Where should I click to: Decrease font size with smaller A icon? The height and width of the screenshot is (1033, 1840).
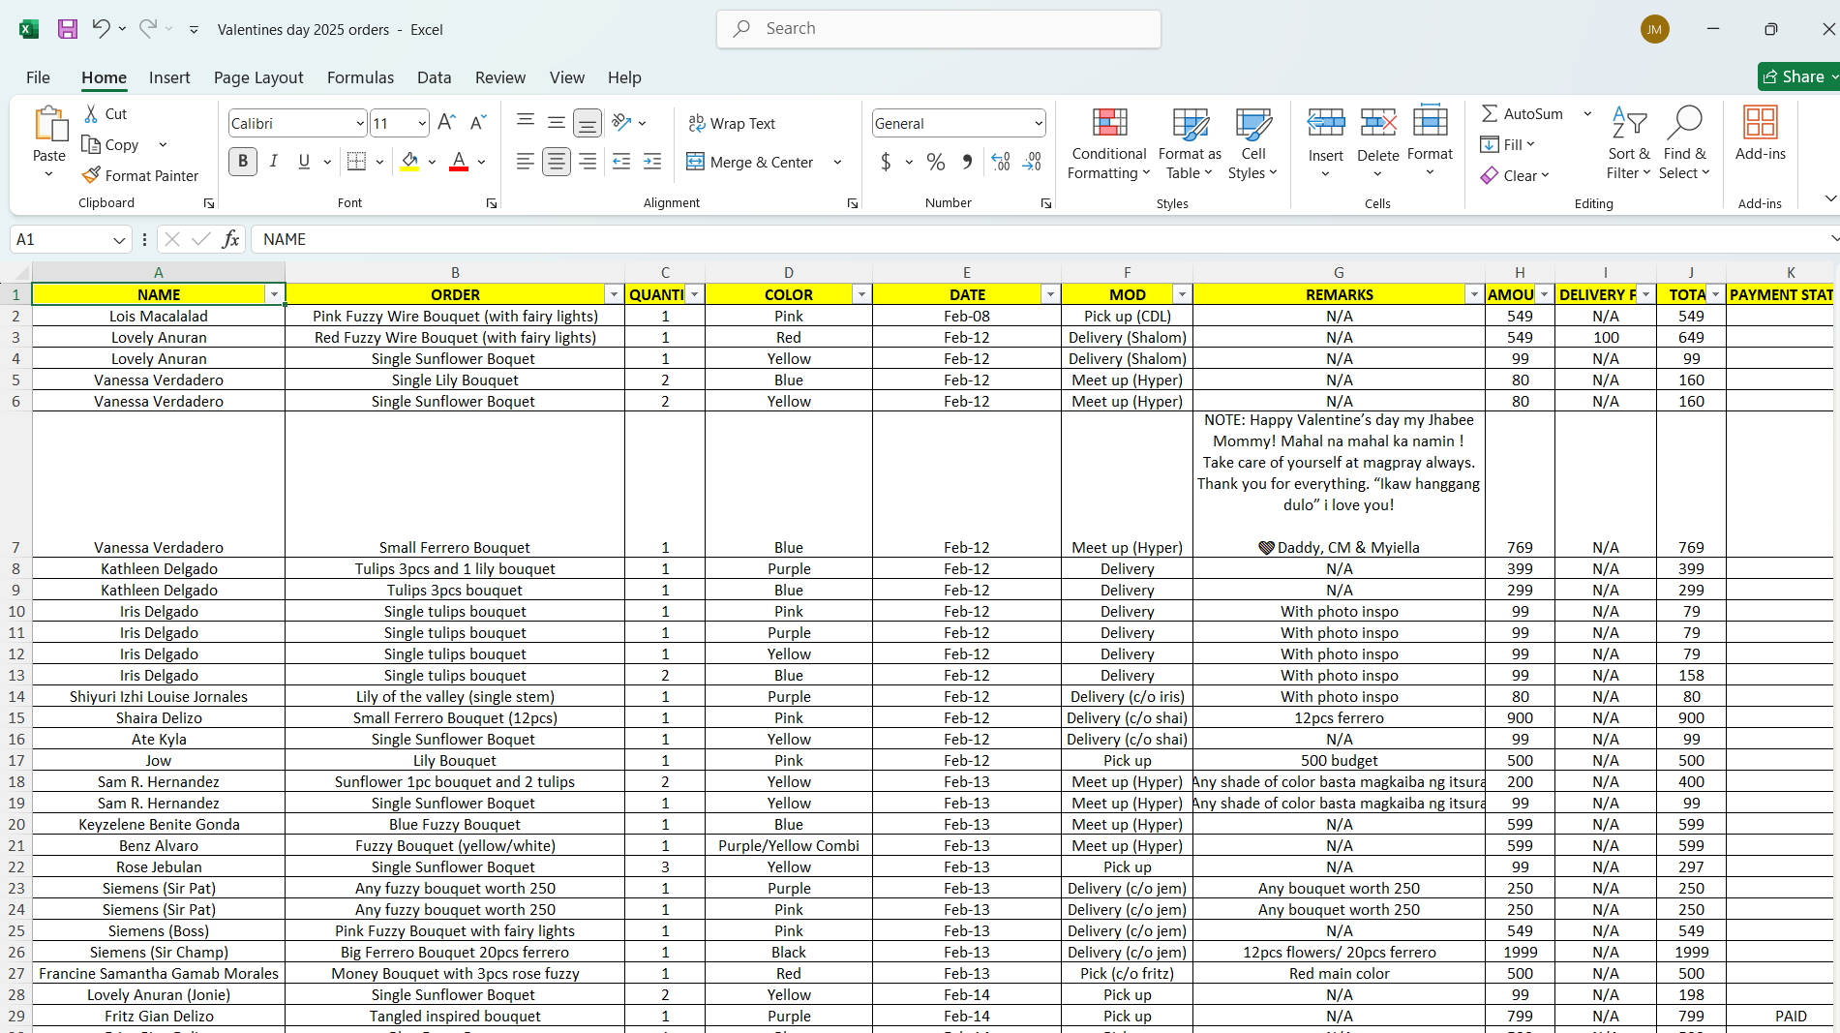(477, 122)
